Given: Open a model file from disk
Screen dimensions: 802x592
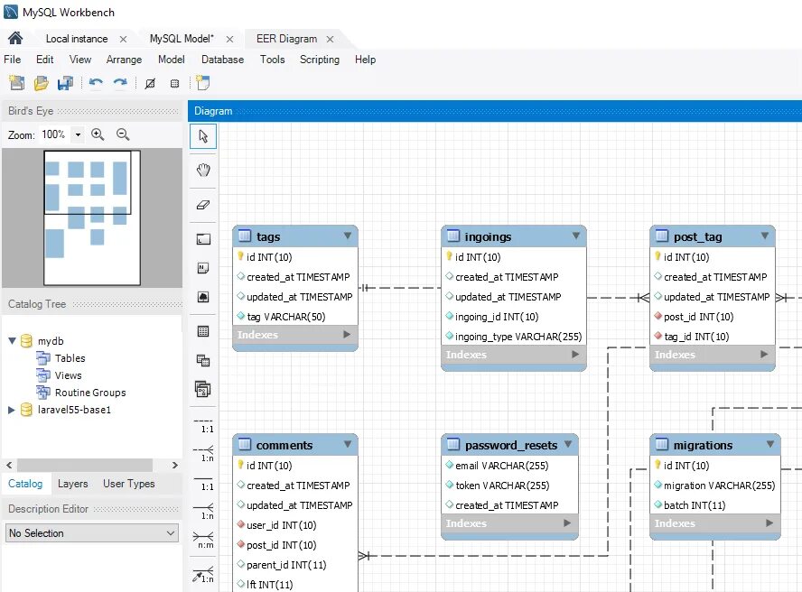Looking at the screenshot, I should click(x=41, y=83).
